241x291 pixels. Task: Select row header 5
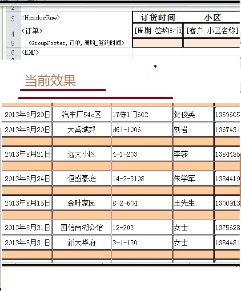click(x=13, y=43)
